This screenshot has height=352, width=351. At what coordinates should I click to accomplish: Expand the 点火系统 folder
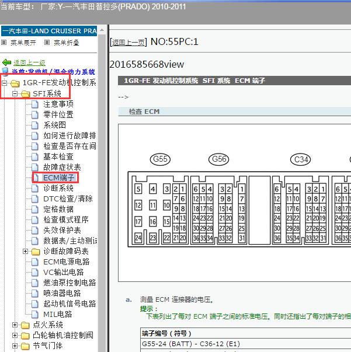[15, 325]
